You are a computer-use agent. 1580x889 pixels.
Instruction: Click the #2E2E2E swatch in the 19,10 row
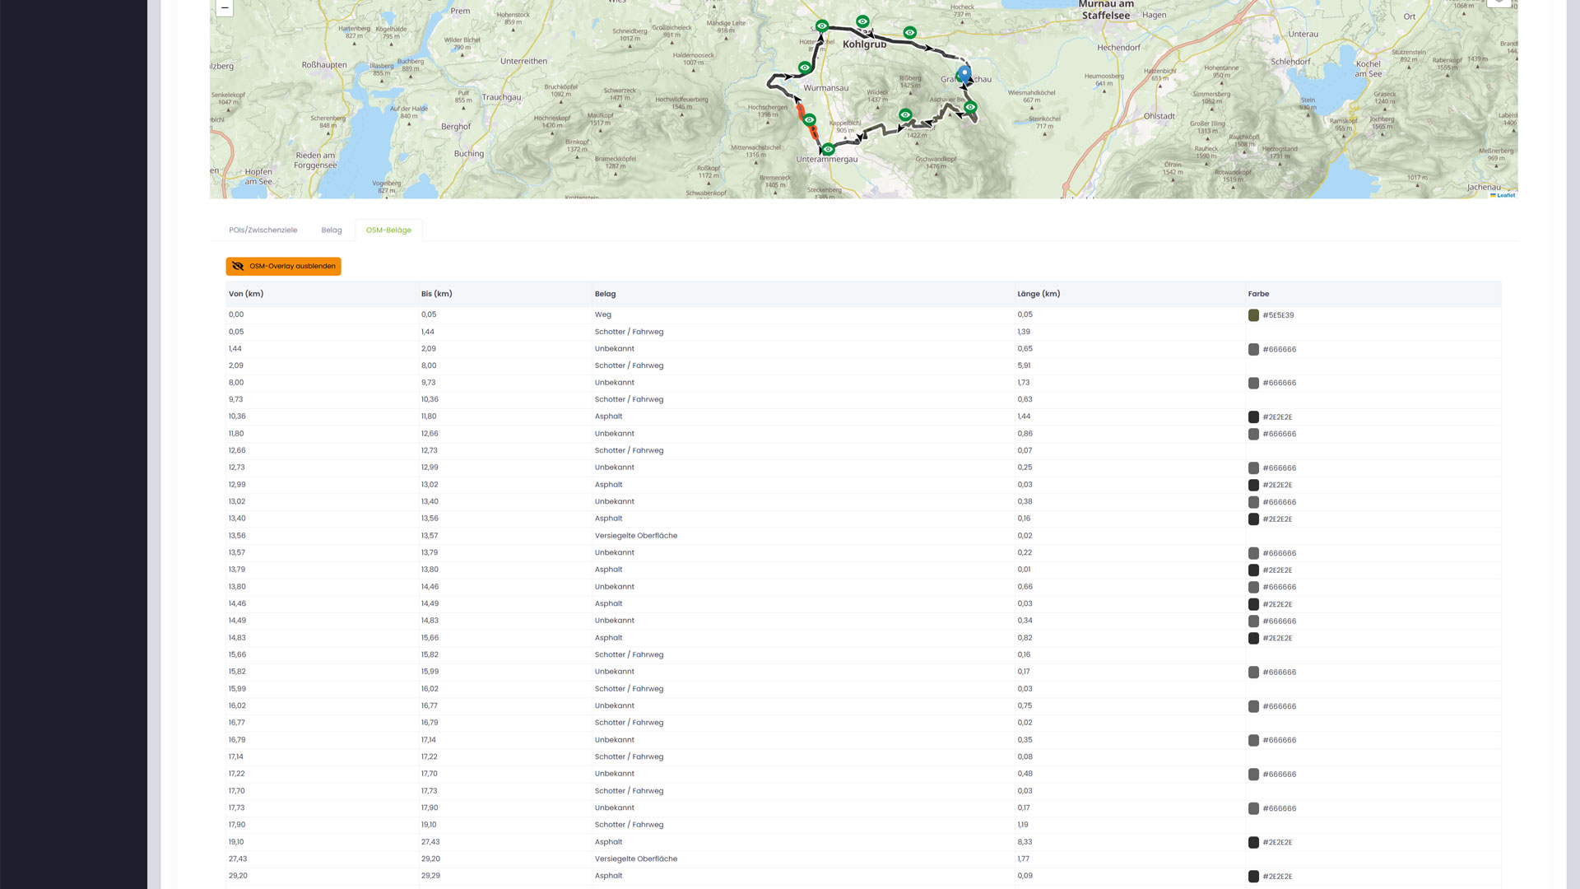[1253, 842]
